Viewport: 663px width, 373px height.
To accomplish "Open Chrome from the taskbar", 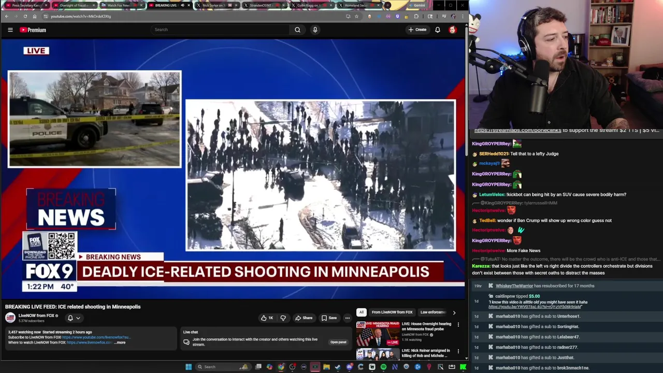I will (281, 367).
